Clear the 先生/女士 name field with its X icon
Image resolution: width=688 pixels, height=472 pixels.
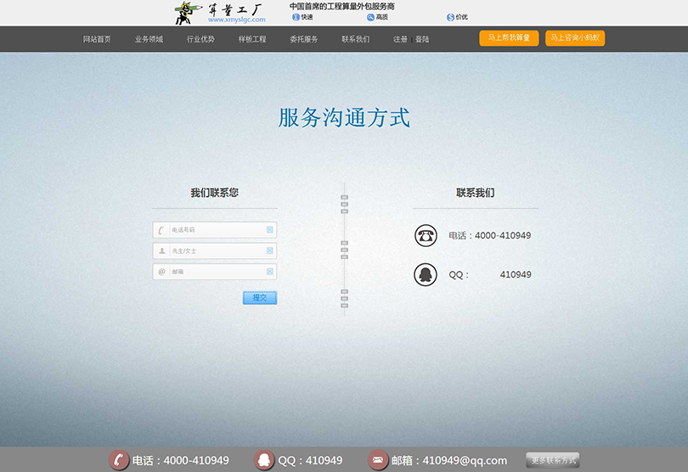[270, 250]
